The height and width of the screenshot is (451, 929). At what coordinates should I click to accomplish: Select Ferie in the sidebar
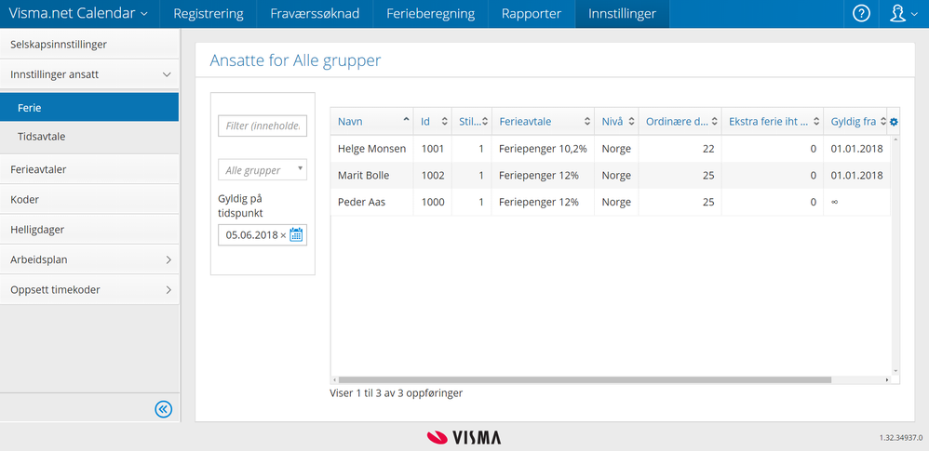point(89,108)
